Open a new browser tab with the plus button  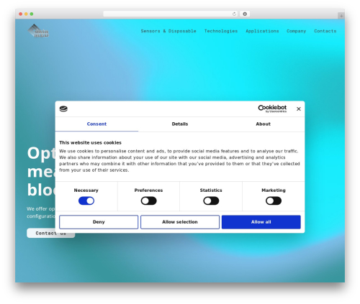[341, 16]
